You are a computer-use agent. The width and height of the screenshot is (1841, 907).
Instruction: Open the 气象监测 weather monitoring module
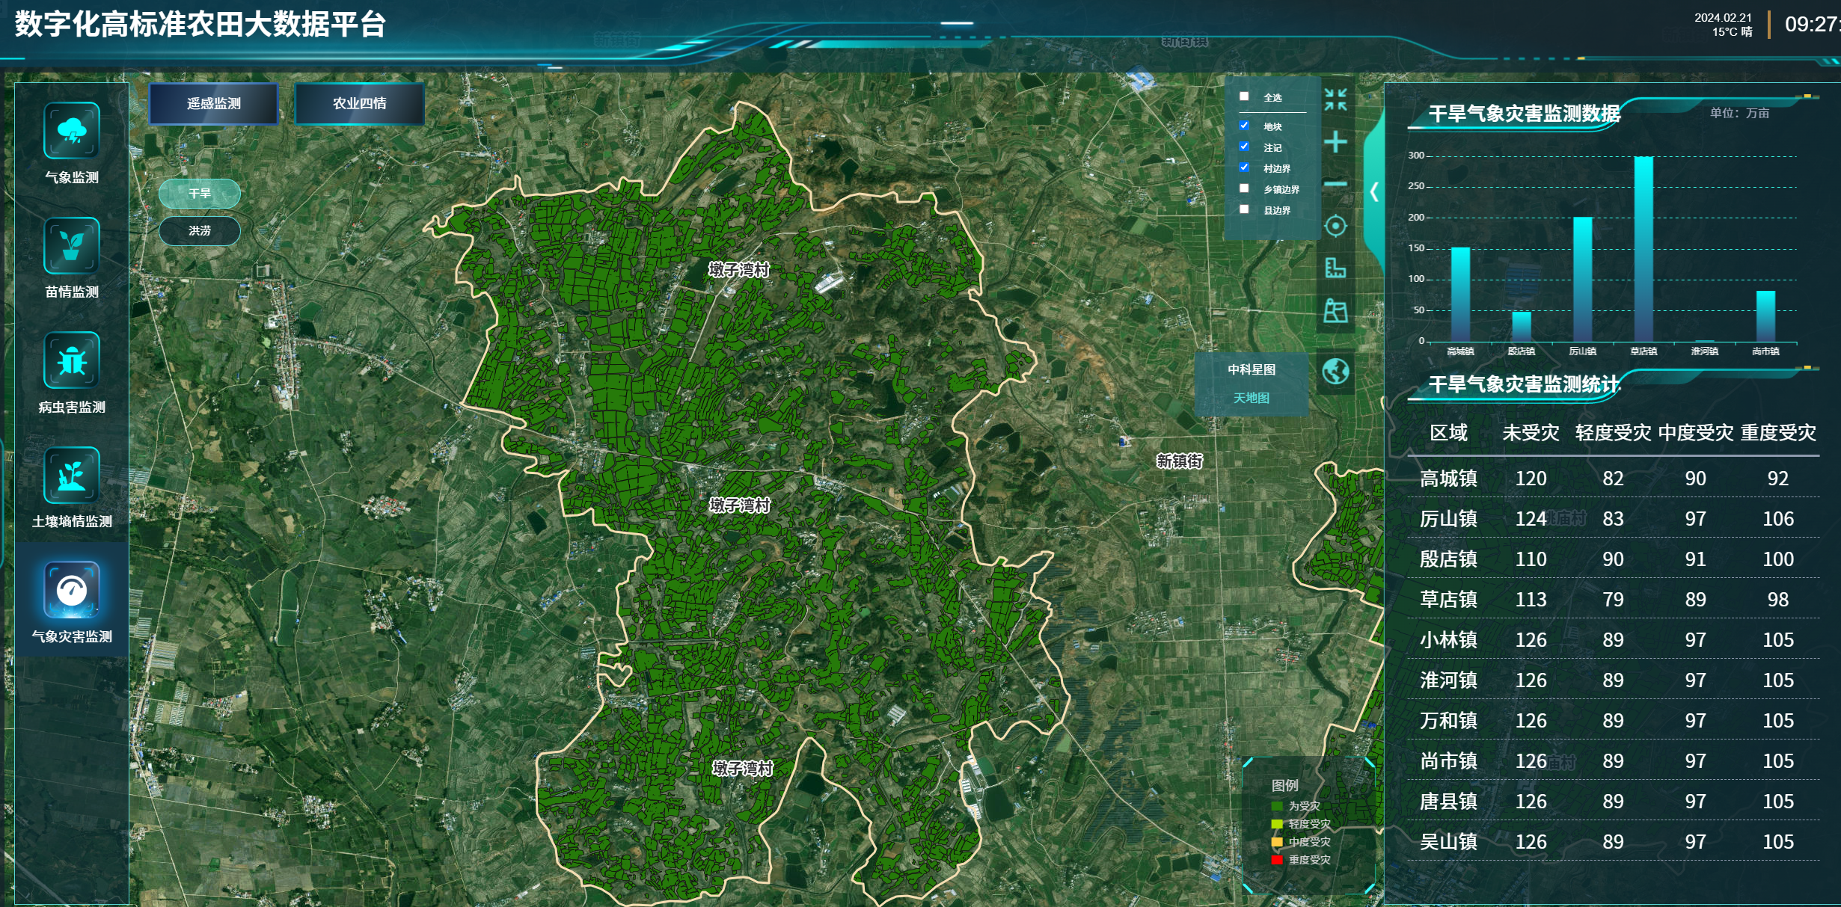pyautogui.click(x=72, y=132)
